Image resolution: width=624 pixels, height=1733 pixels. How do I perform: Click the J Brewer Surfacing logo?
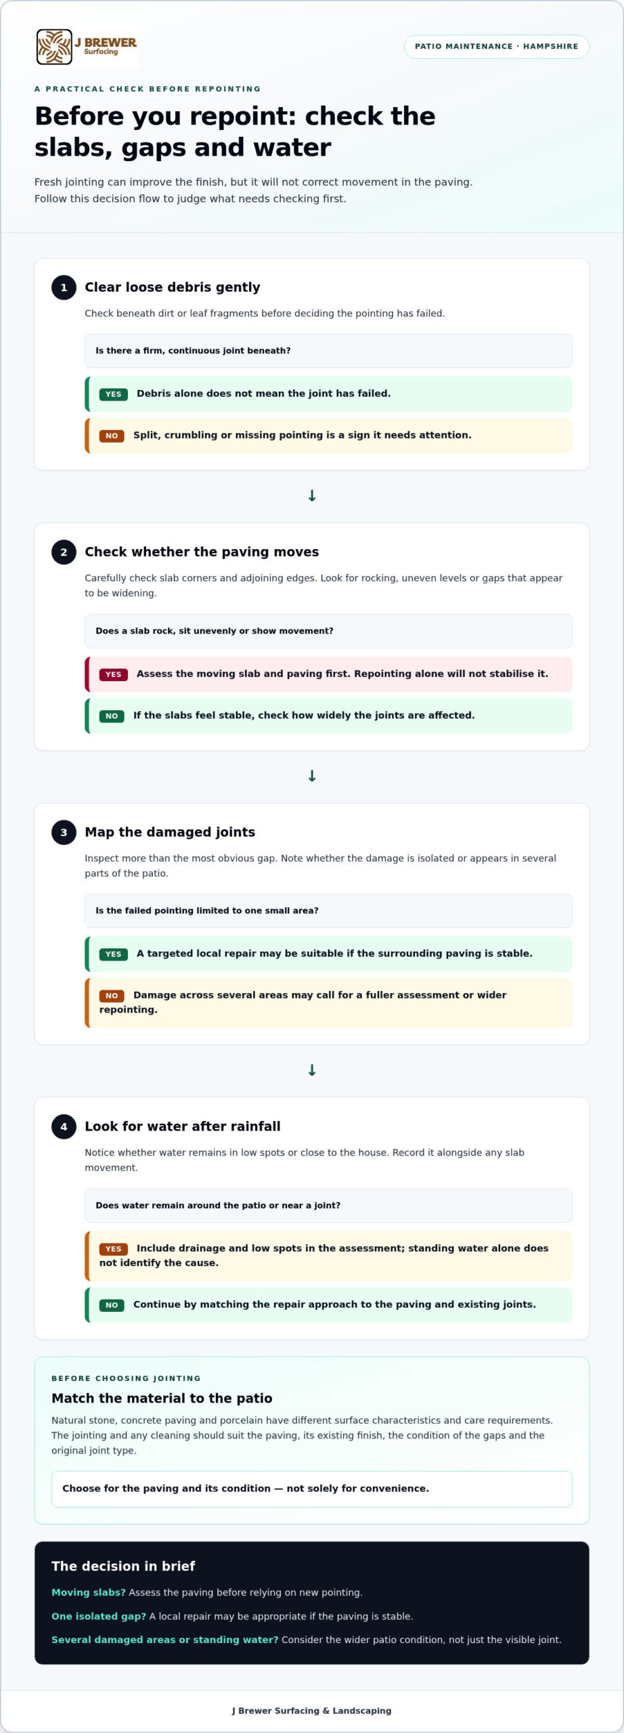click(87, 47)
